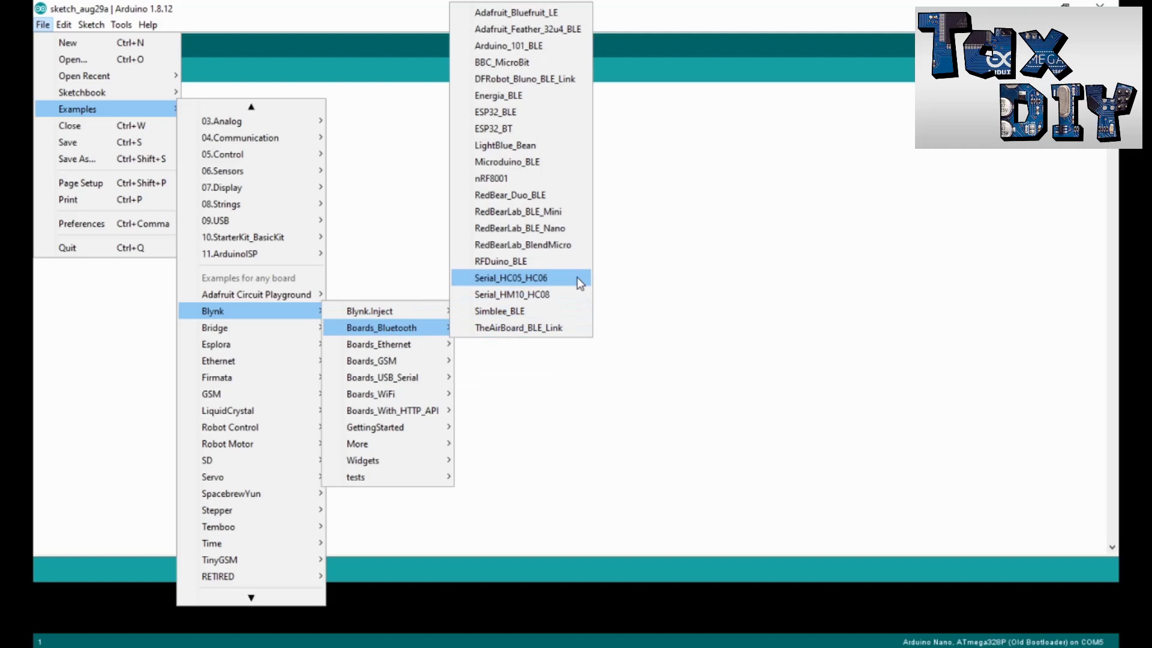Screen dimensions: 1152x648
Task: Open Serial_HM10_HC08 example
Action: [521, 295]
